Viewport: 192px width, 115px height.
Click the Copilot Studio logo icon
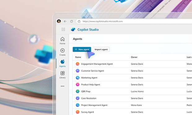(73, 29)
